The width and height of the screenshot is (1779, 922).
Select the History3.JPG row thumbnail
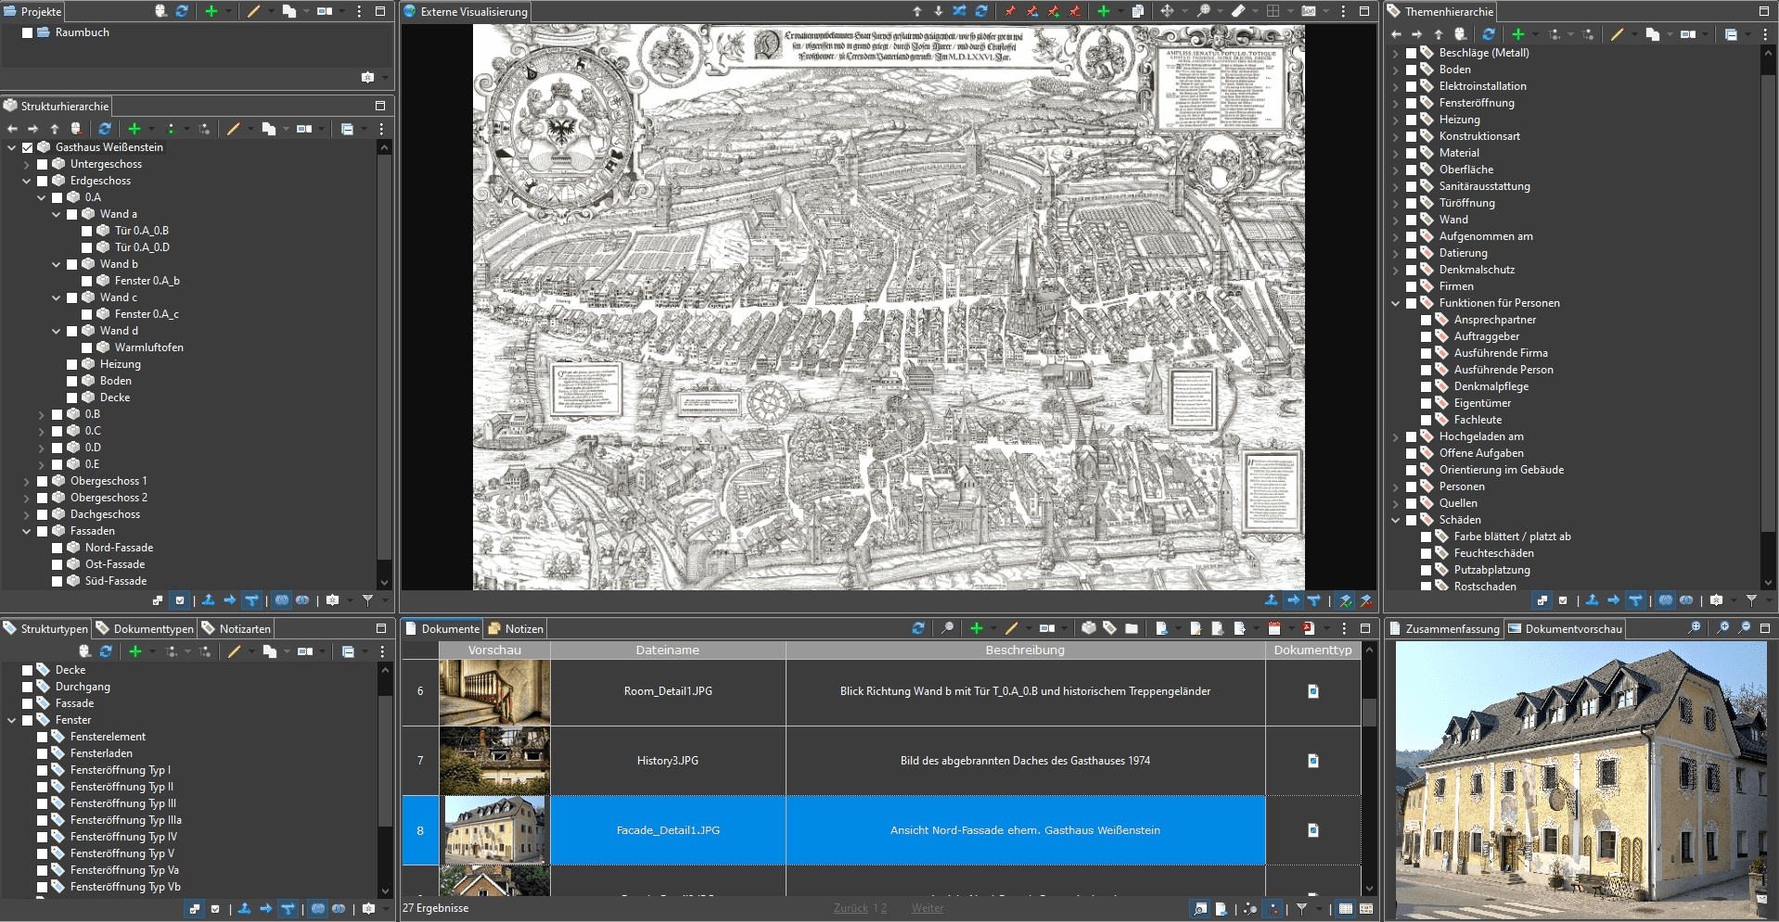tap(494, 761)
